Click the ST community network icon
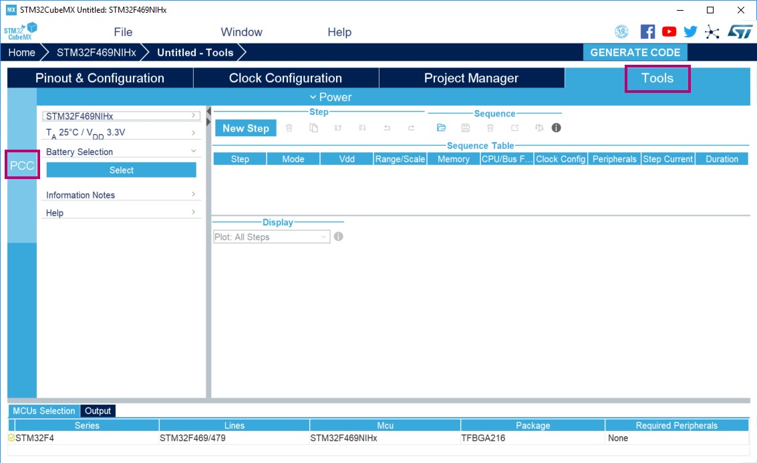 click(712, 32)
